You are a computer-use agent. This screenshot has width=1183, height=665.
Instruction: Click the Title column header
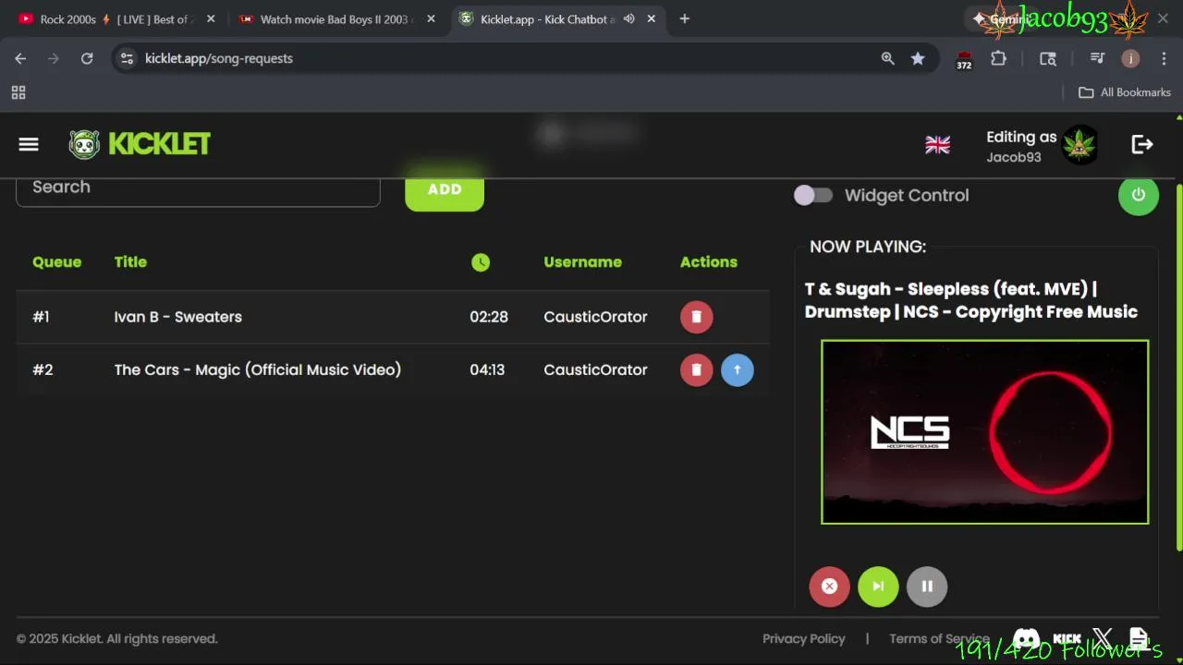point(130,262)
